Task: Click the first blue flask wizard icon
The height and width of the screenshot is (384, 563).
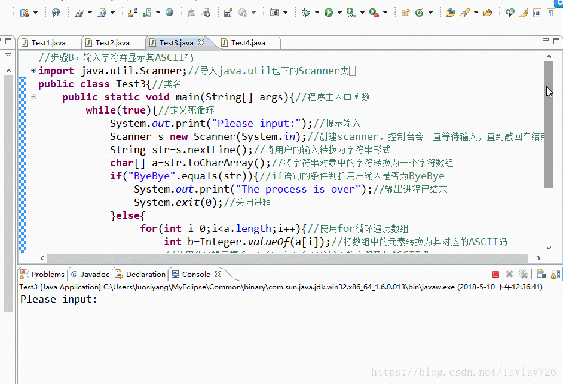Action: 79,13
